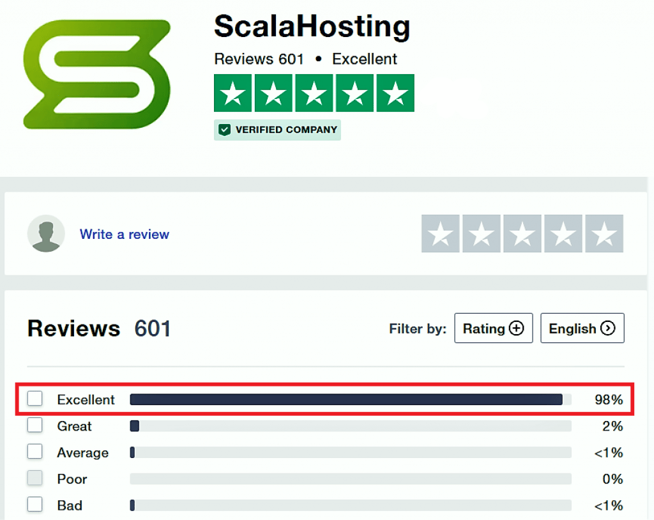Click the 'Reviews 601' text under the title
Screen dimensions: 654x520
259,59
